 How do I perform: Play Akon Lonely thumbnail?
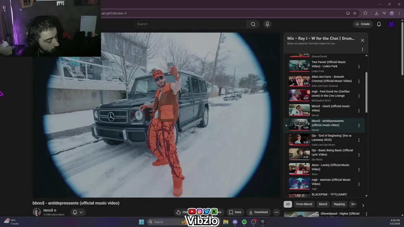click(299, 169)
